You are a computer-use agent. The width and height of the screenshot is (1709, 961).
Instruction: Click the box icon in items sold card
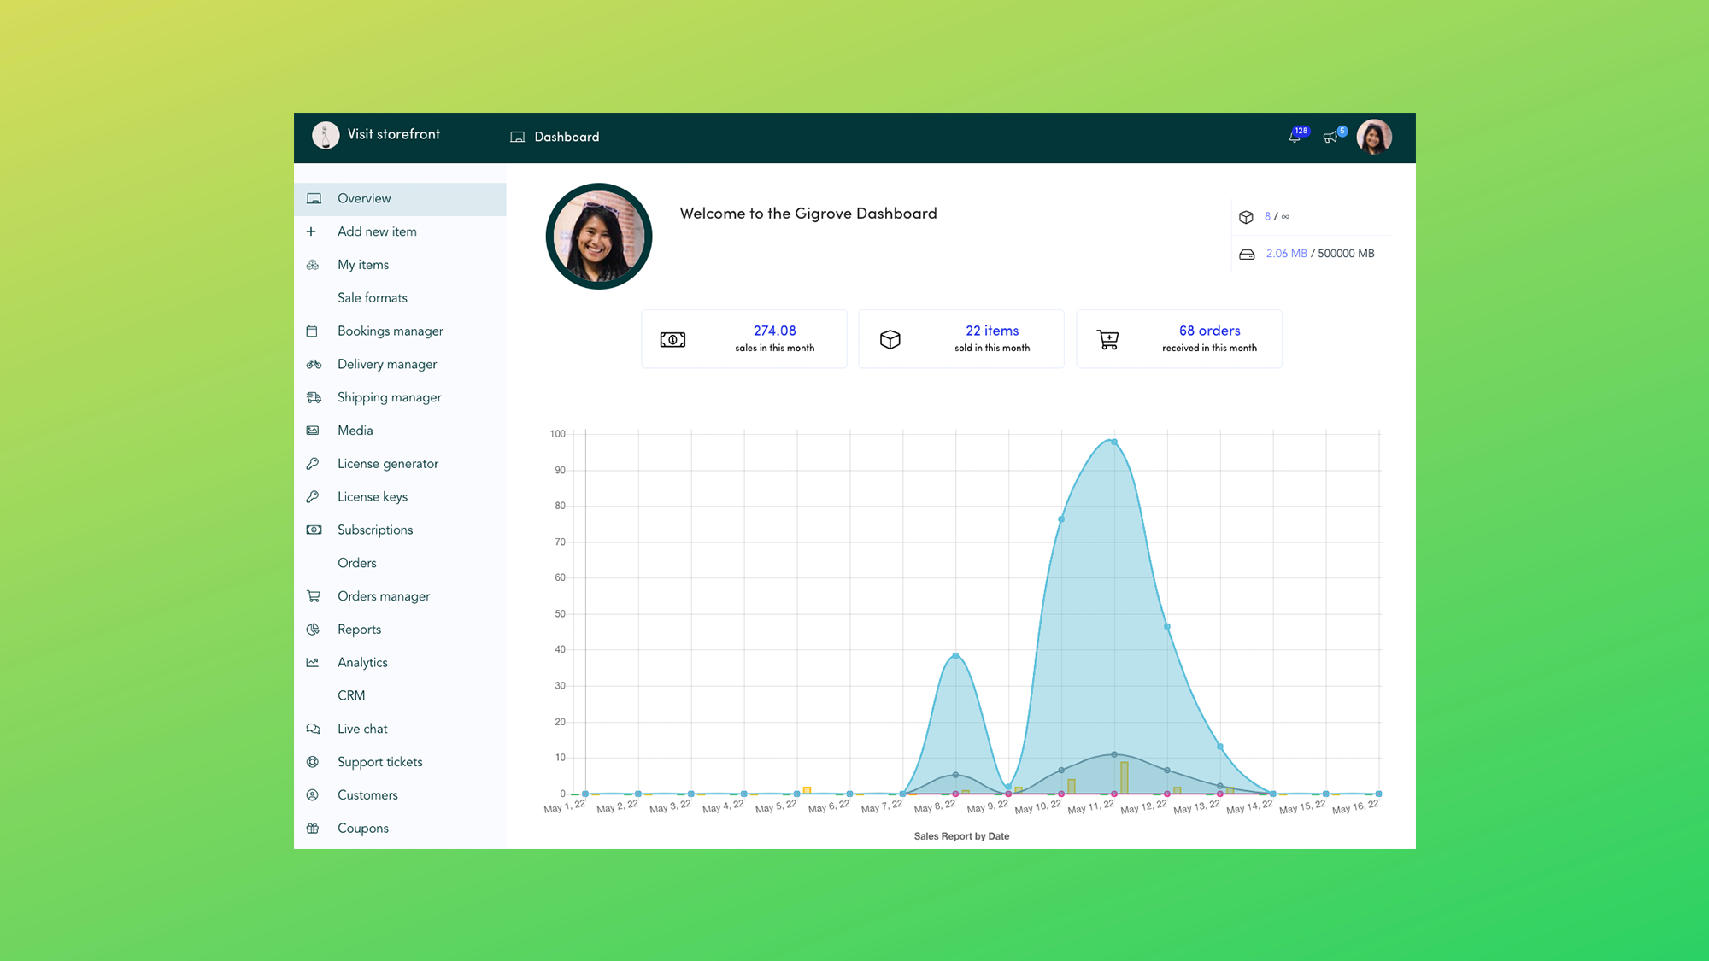point(890,340)
